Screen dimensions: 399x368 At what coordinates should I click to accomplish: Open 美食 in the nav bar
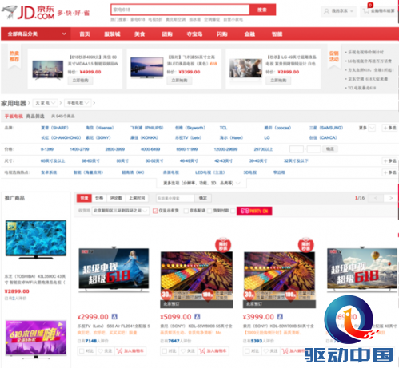pos(139,34)
